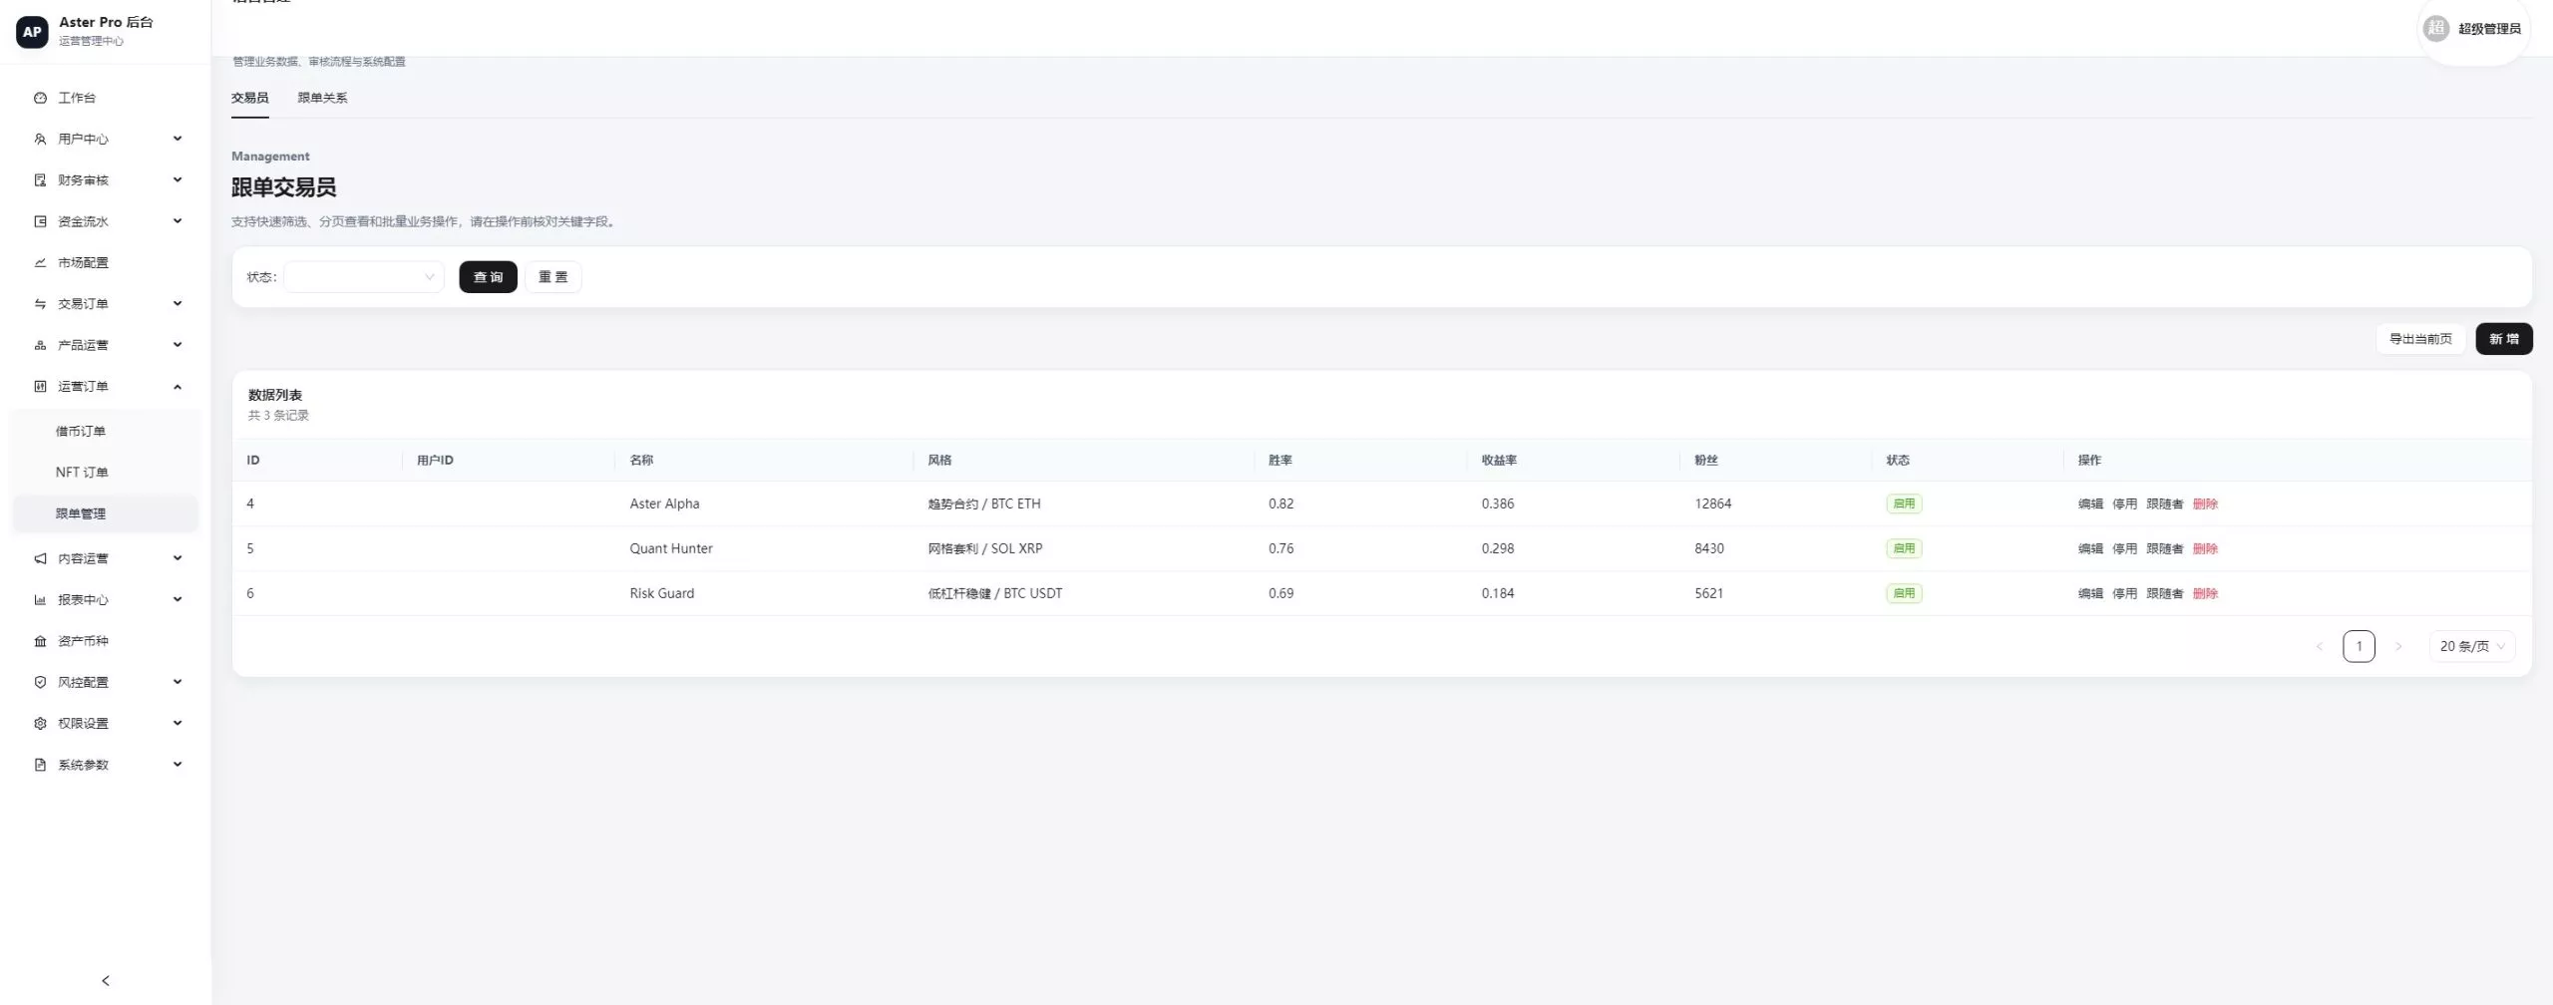Disable Quant Hunter via 停用
Viewport: 2553px width, 1005px height.
[x=2124, y=548]
